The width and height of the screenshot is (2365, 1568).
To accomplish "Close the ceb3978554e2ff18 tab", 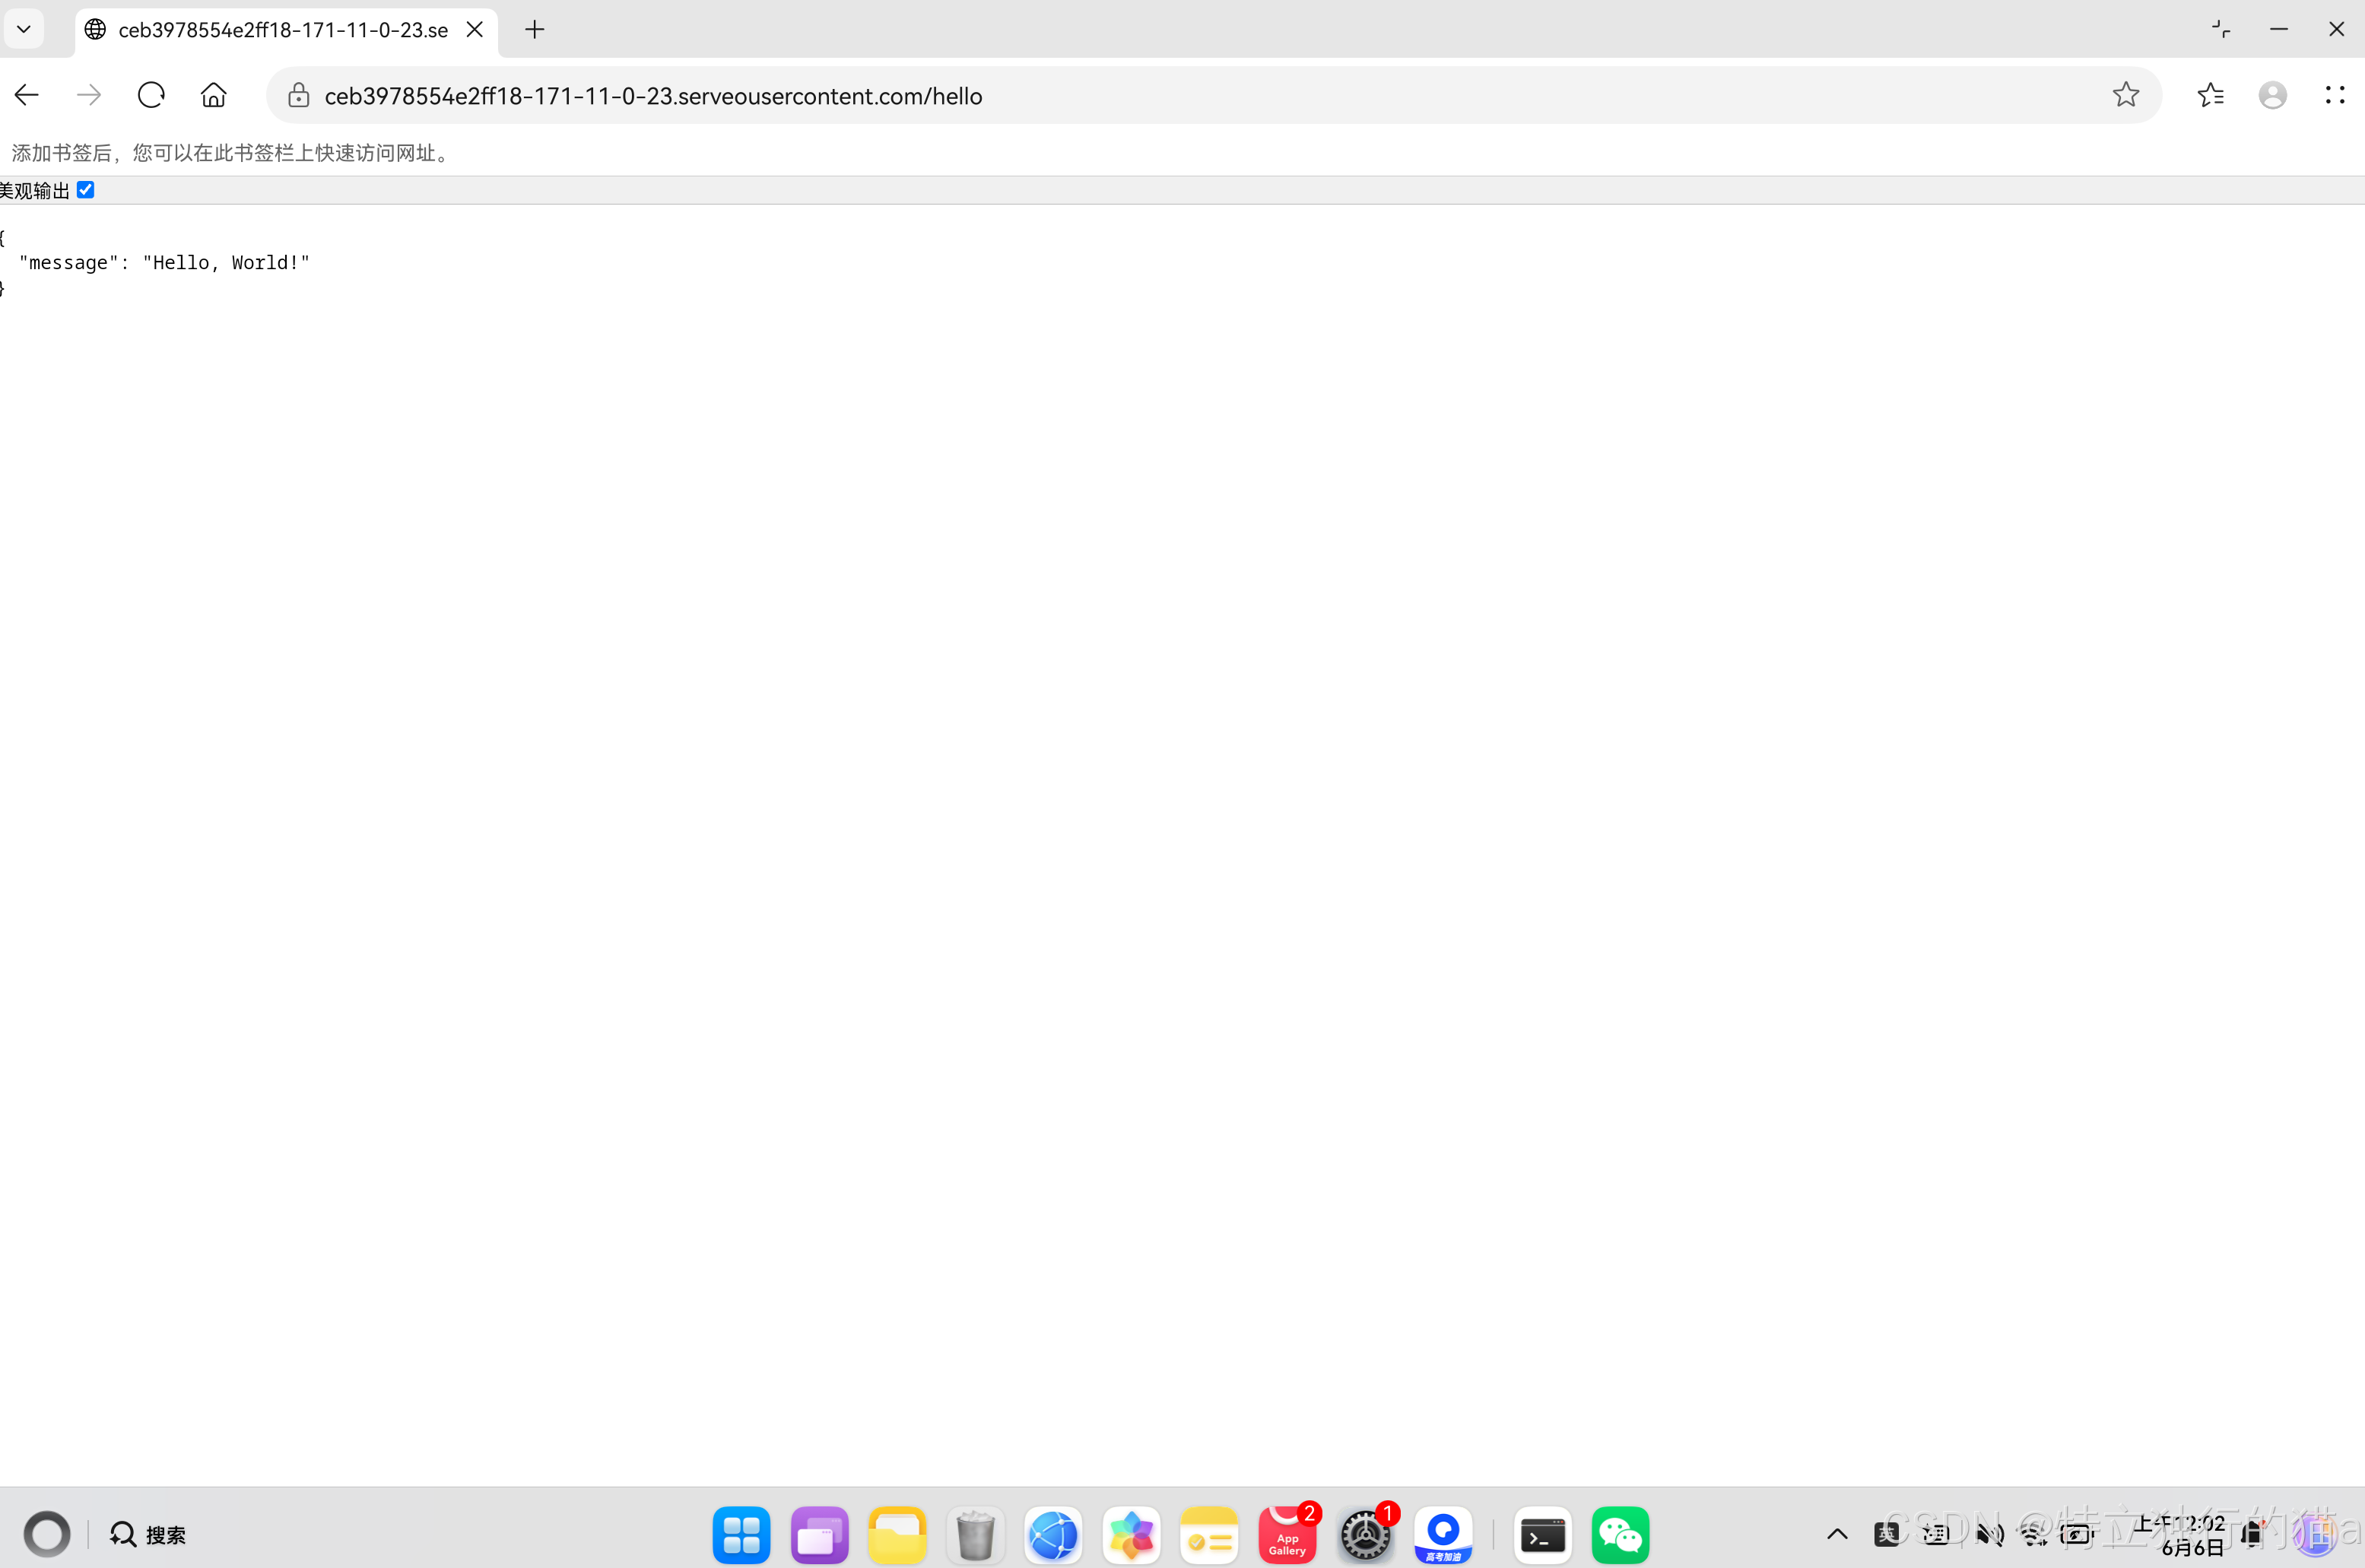I will coord(475,30).
